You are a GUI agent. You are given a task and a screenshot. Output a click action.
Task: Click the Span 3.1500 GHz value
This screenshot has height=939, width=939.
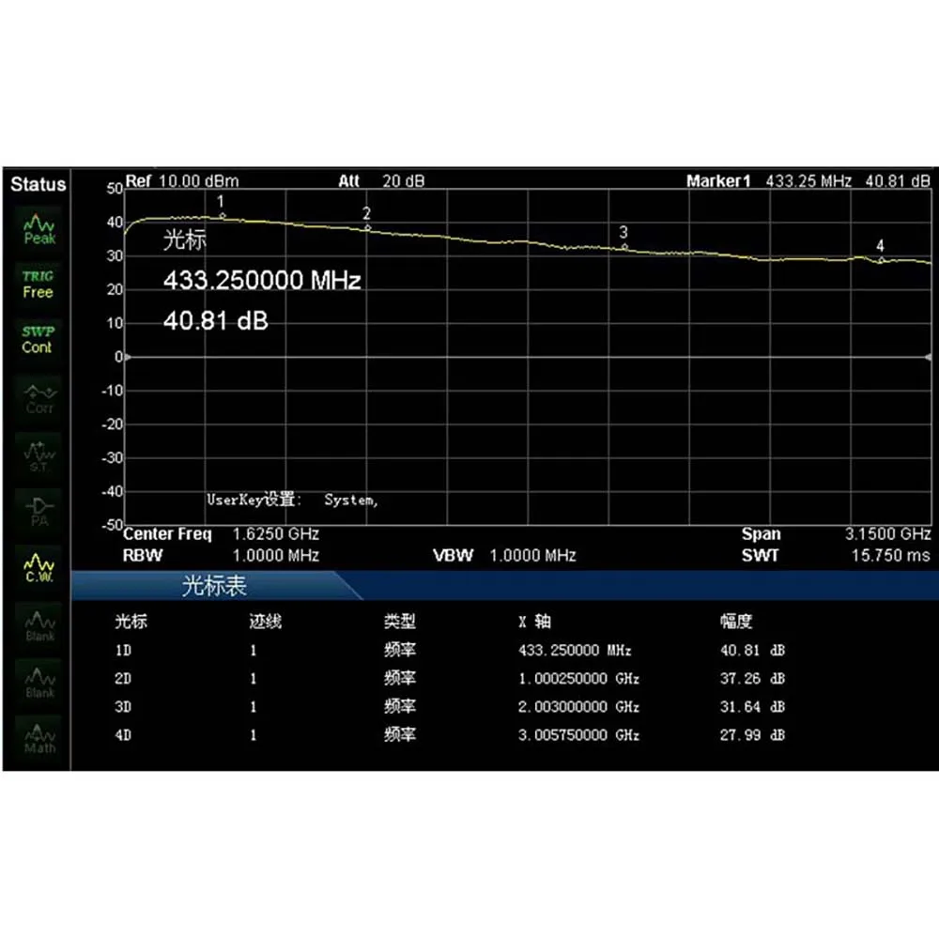887,534
